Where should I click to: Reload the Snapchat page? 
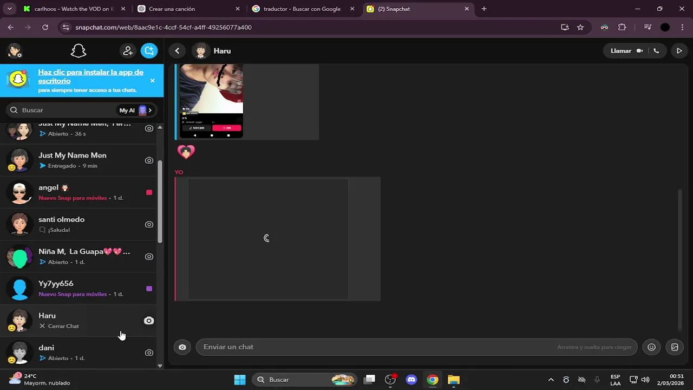coord(45,27)
